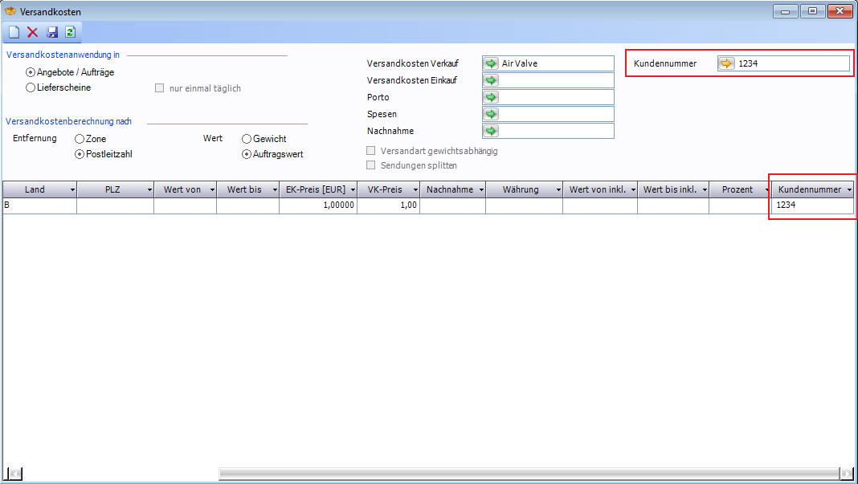
Task: Click the green arrow next to Porto
Action: pyautogui.click(x=490, y=97)
